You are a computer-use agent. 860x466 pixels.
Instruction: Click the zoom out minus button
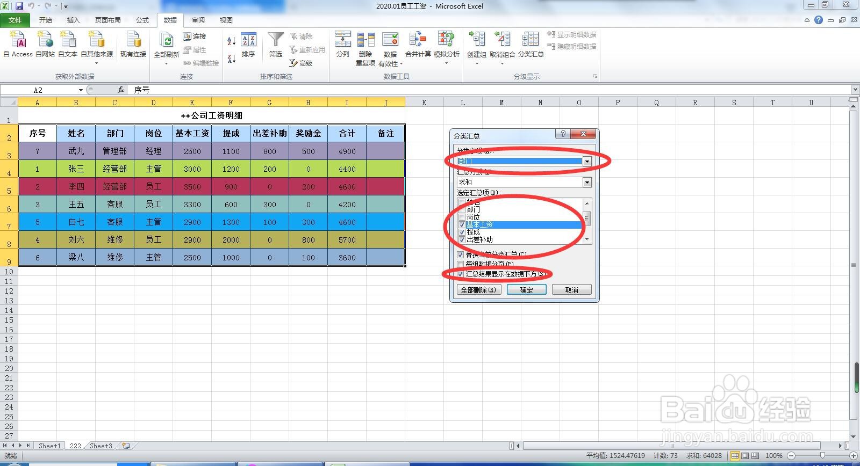point(791,455)
